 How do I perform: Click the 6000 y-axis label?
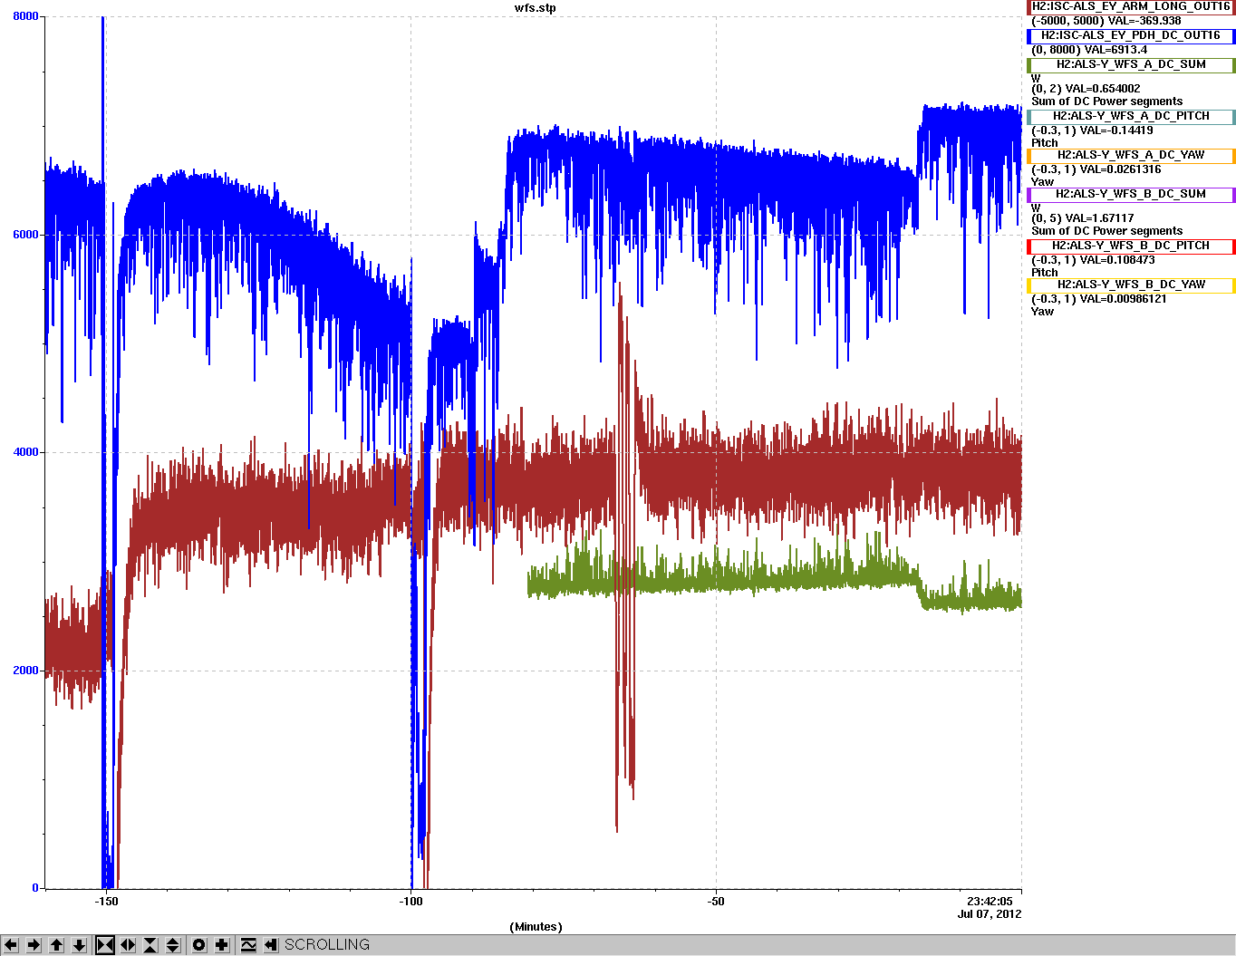26,235
